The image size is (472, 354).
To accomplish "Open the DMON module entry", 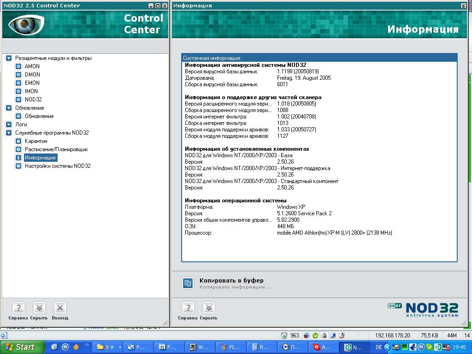I will (32, 75).
